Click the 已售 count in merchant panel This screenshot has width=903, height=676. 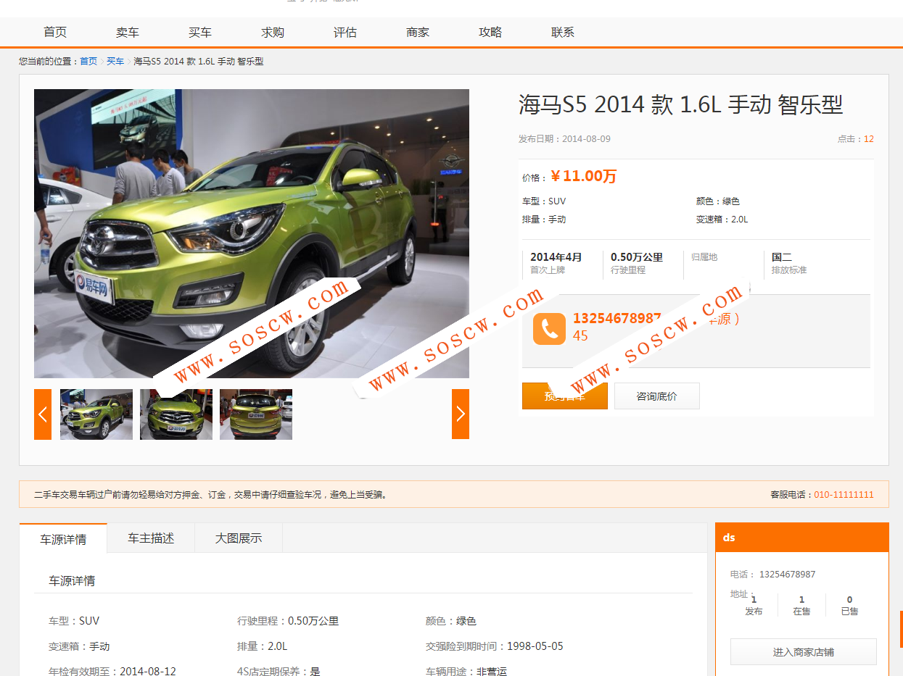tap(849, 606)
